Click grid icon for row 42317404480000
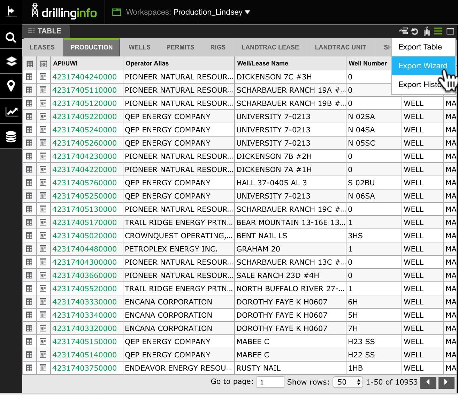The height and width of the screenshot is (395, 458). tap(29, 249)
